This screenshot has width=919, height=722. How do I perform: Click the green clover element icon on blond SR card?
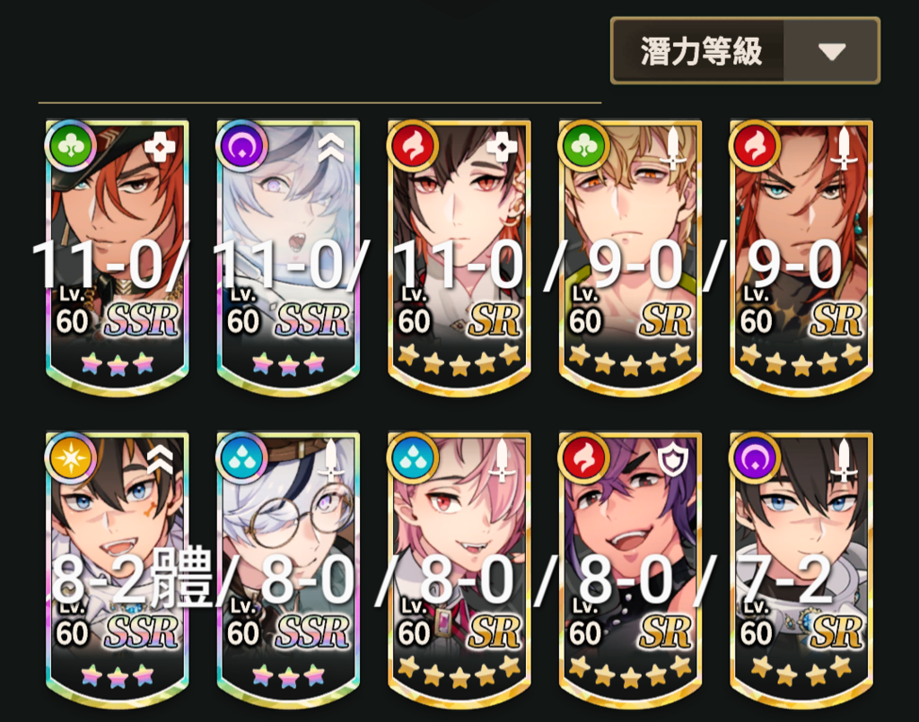584,146
